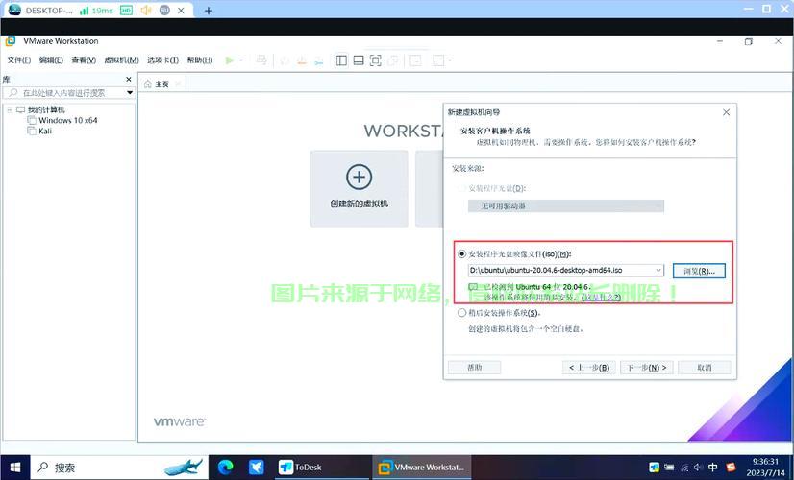Open Microsoft Edge from the taskbar
The height and width of the screenshot is (480, 794).
[x=225, y=467]
